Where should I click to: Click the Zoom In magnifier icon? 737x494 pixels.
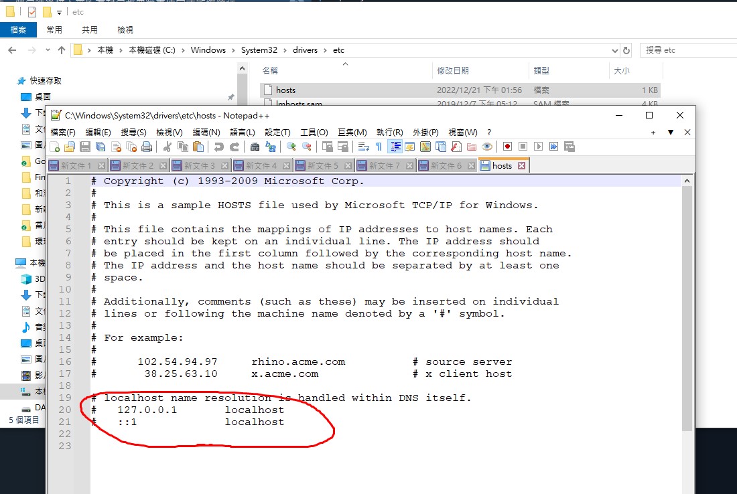(291, 147)
